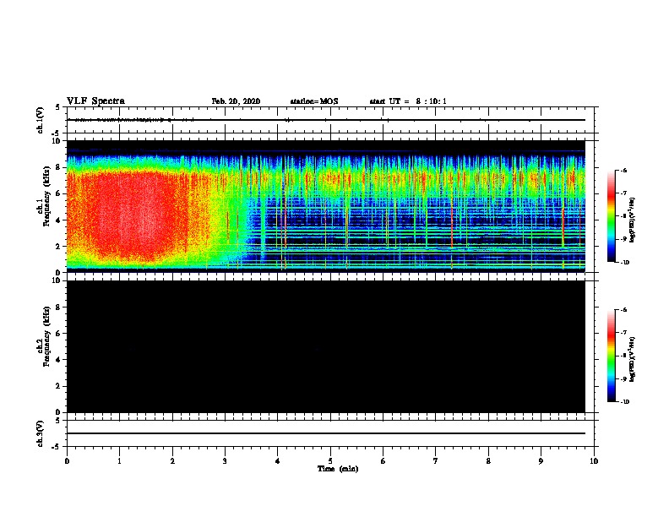Click time tick label "4" on x-axis
Image resolution: width=669 pixels, height=517 pixels.
[278, 461]
